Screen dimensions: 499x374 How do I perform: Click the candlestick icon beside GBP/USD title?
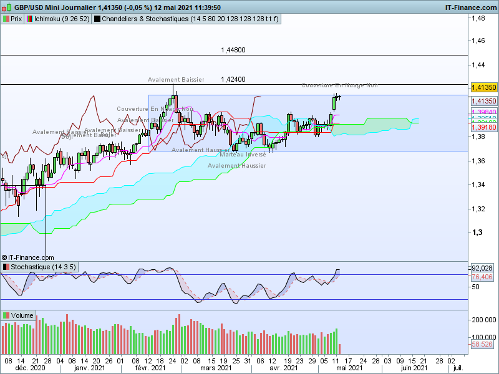[7, 7]
